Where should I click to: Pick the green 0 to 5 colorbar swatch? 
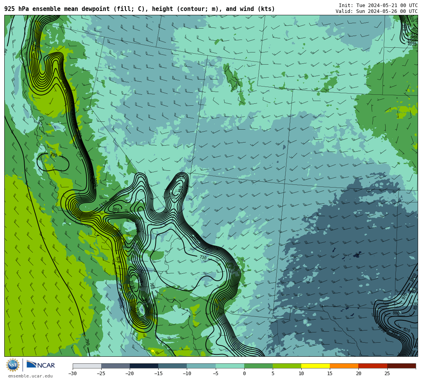[258, 366]
